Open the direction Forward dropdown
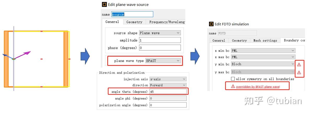The width and height of the screenshot is (310, 113). click(168, 85)
